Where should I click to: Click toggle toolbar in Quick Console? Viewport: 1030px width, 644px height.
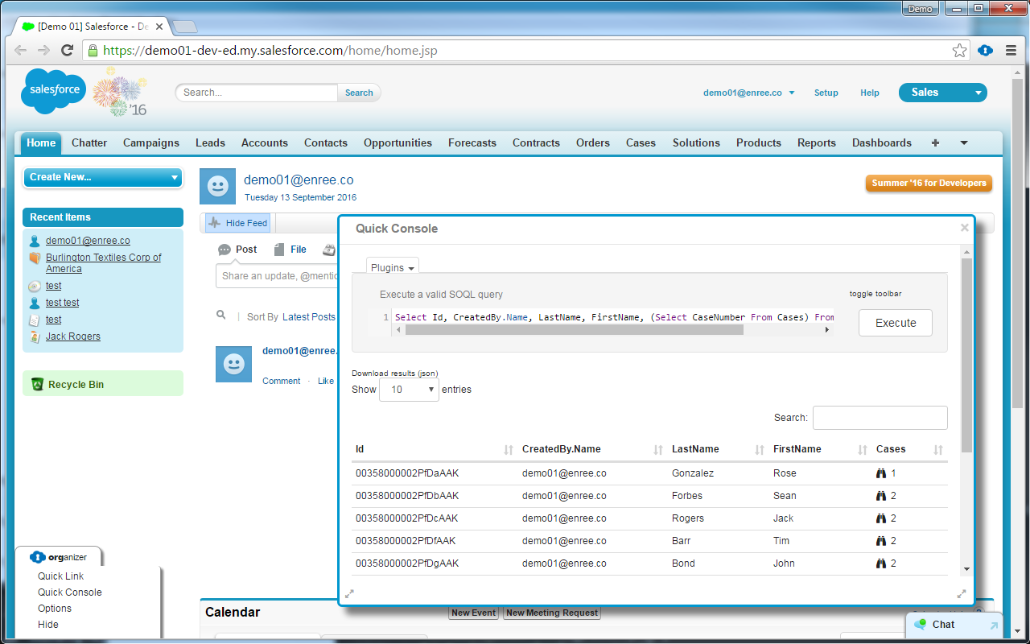(877, 294)
